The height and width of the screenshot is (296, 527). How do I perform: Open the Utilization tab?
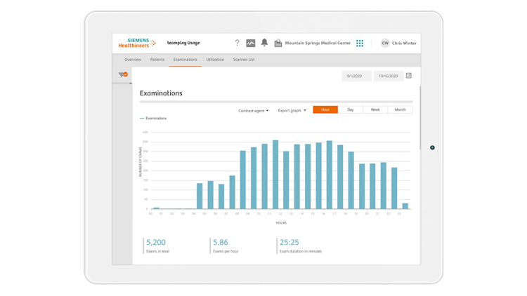tap(215, 60)
